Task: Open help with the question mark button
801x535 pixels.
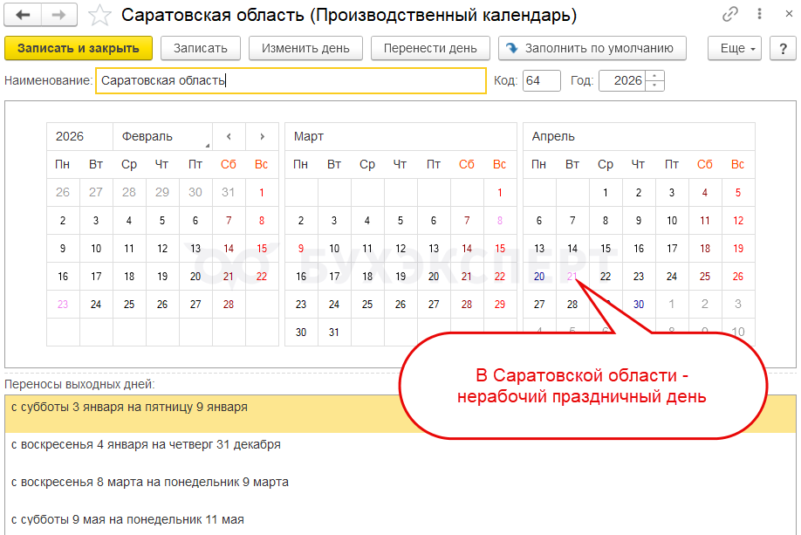Action: tap(782, 48)
